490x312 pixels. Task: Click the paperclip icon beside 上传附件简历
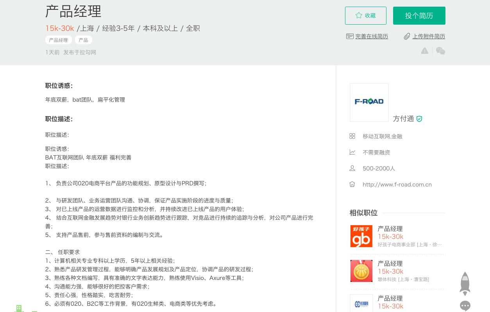tap(407, 36)
